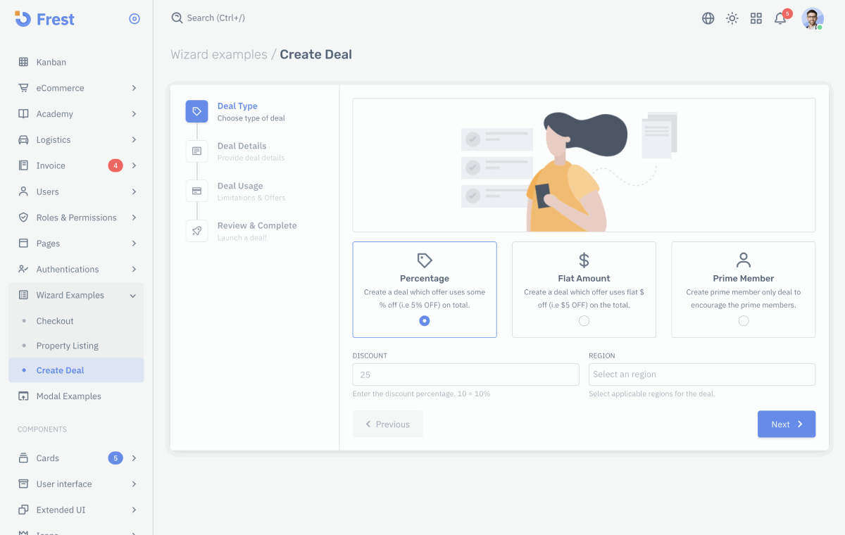845x535 pixels.
Task: Open the app grid shortcuts icon
Action: 756,18
